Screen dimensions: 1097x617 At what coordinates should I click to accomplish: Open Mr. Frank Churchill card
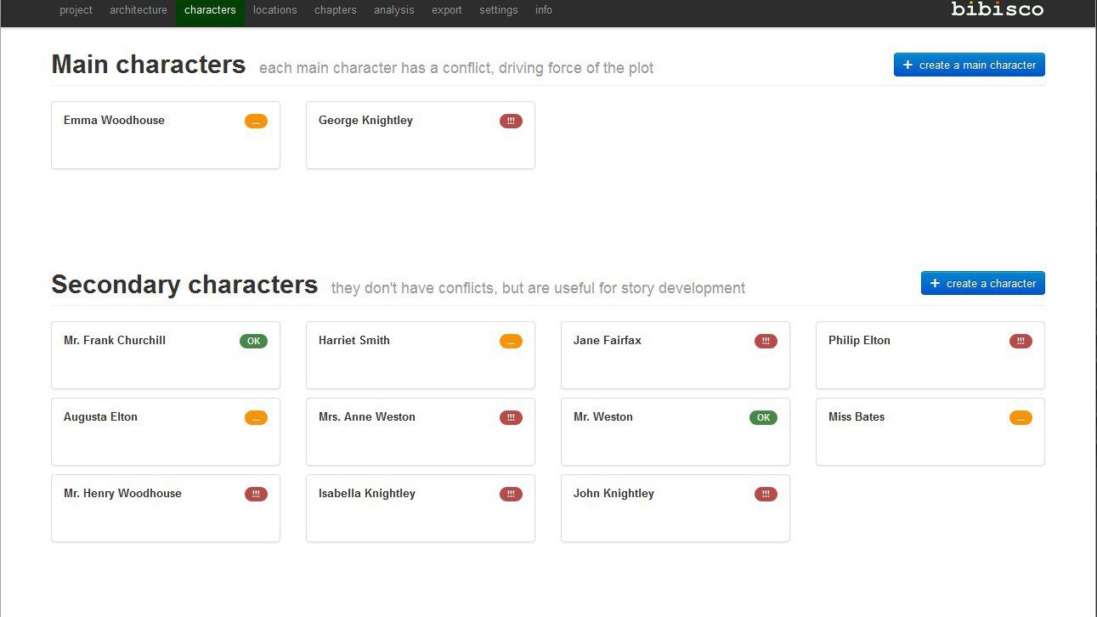click(x=166, y=355)
